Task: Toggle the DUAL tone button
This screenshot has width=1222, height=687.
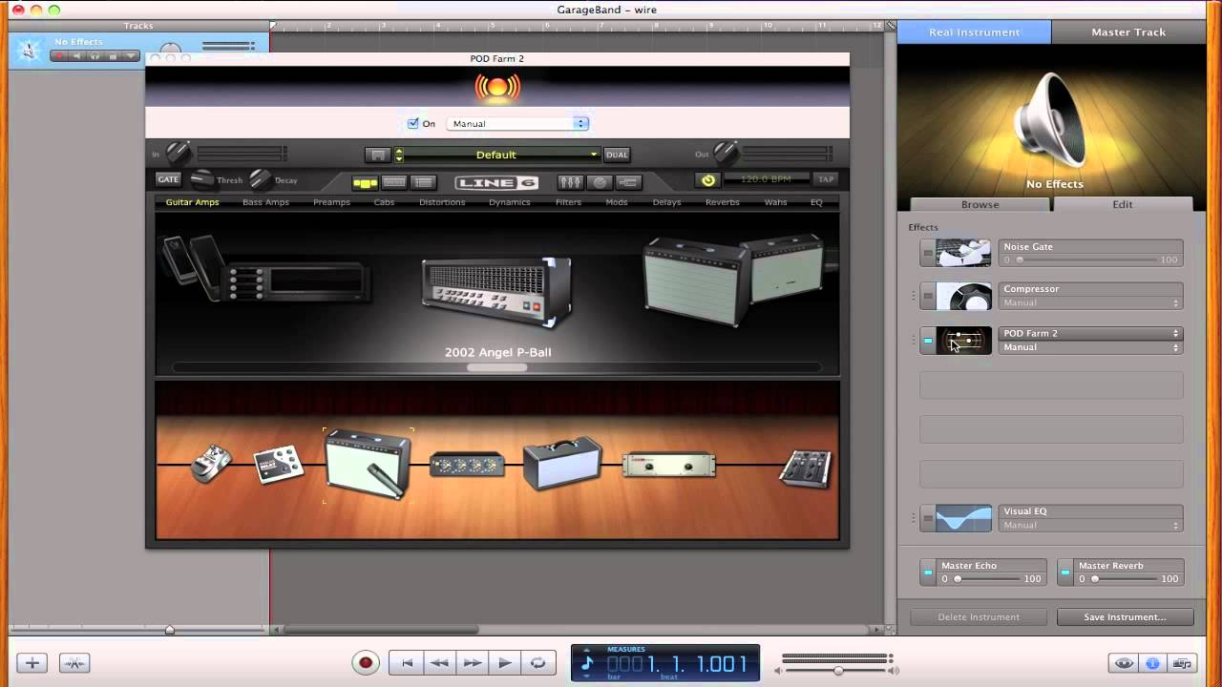Action: [x=617, y=155]
